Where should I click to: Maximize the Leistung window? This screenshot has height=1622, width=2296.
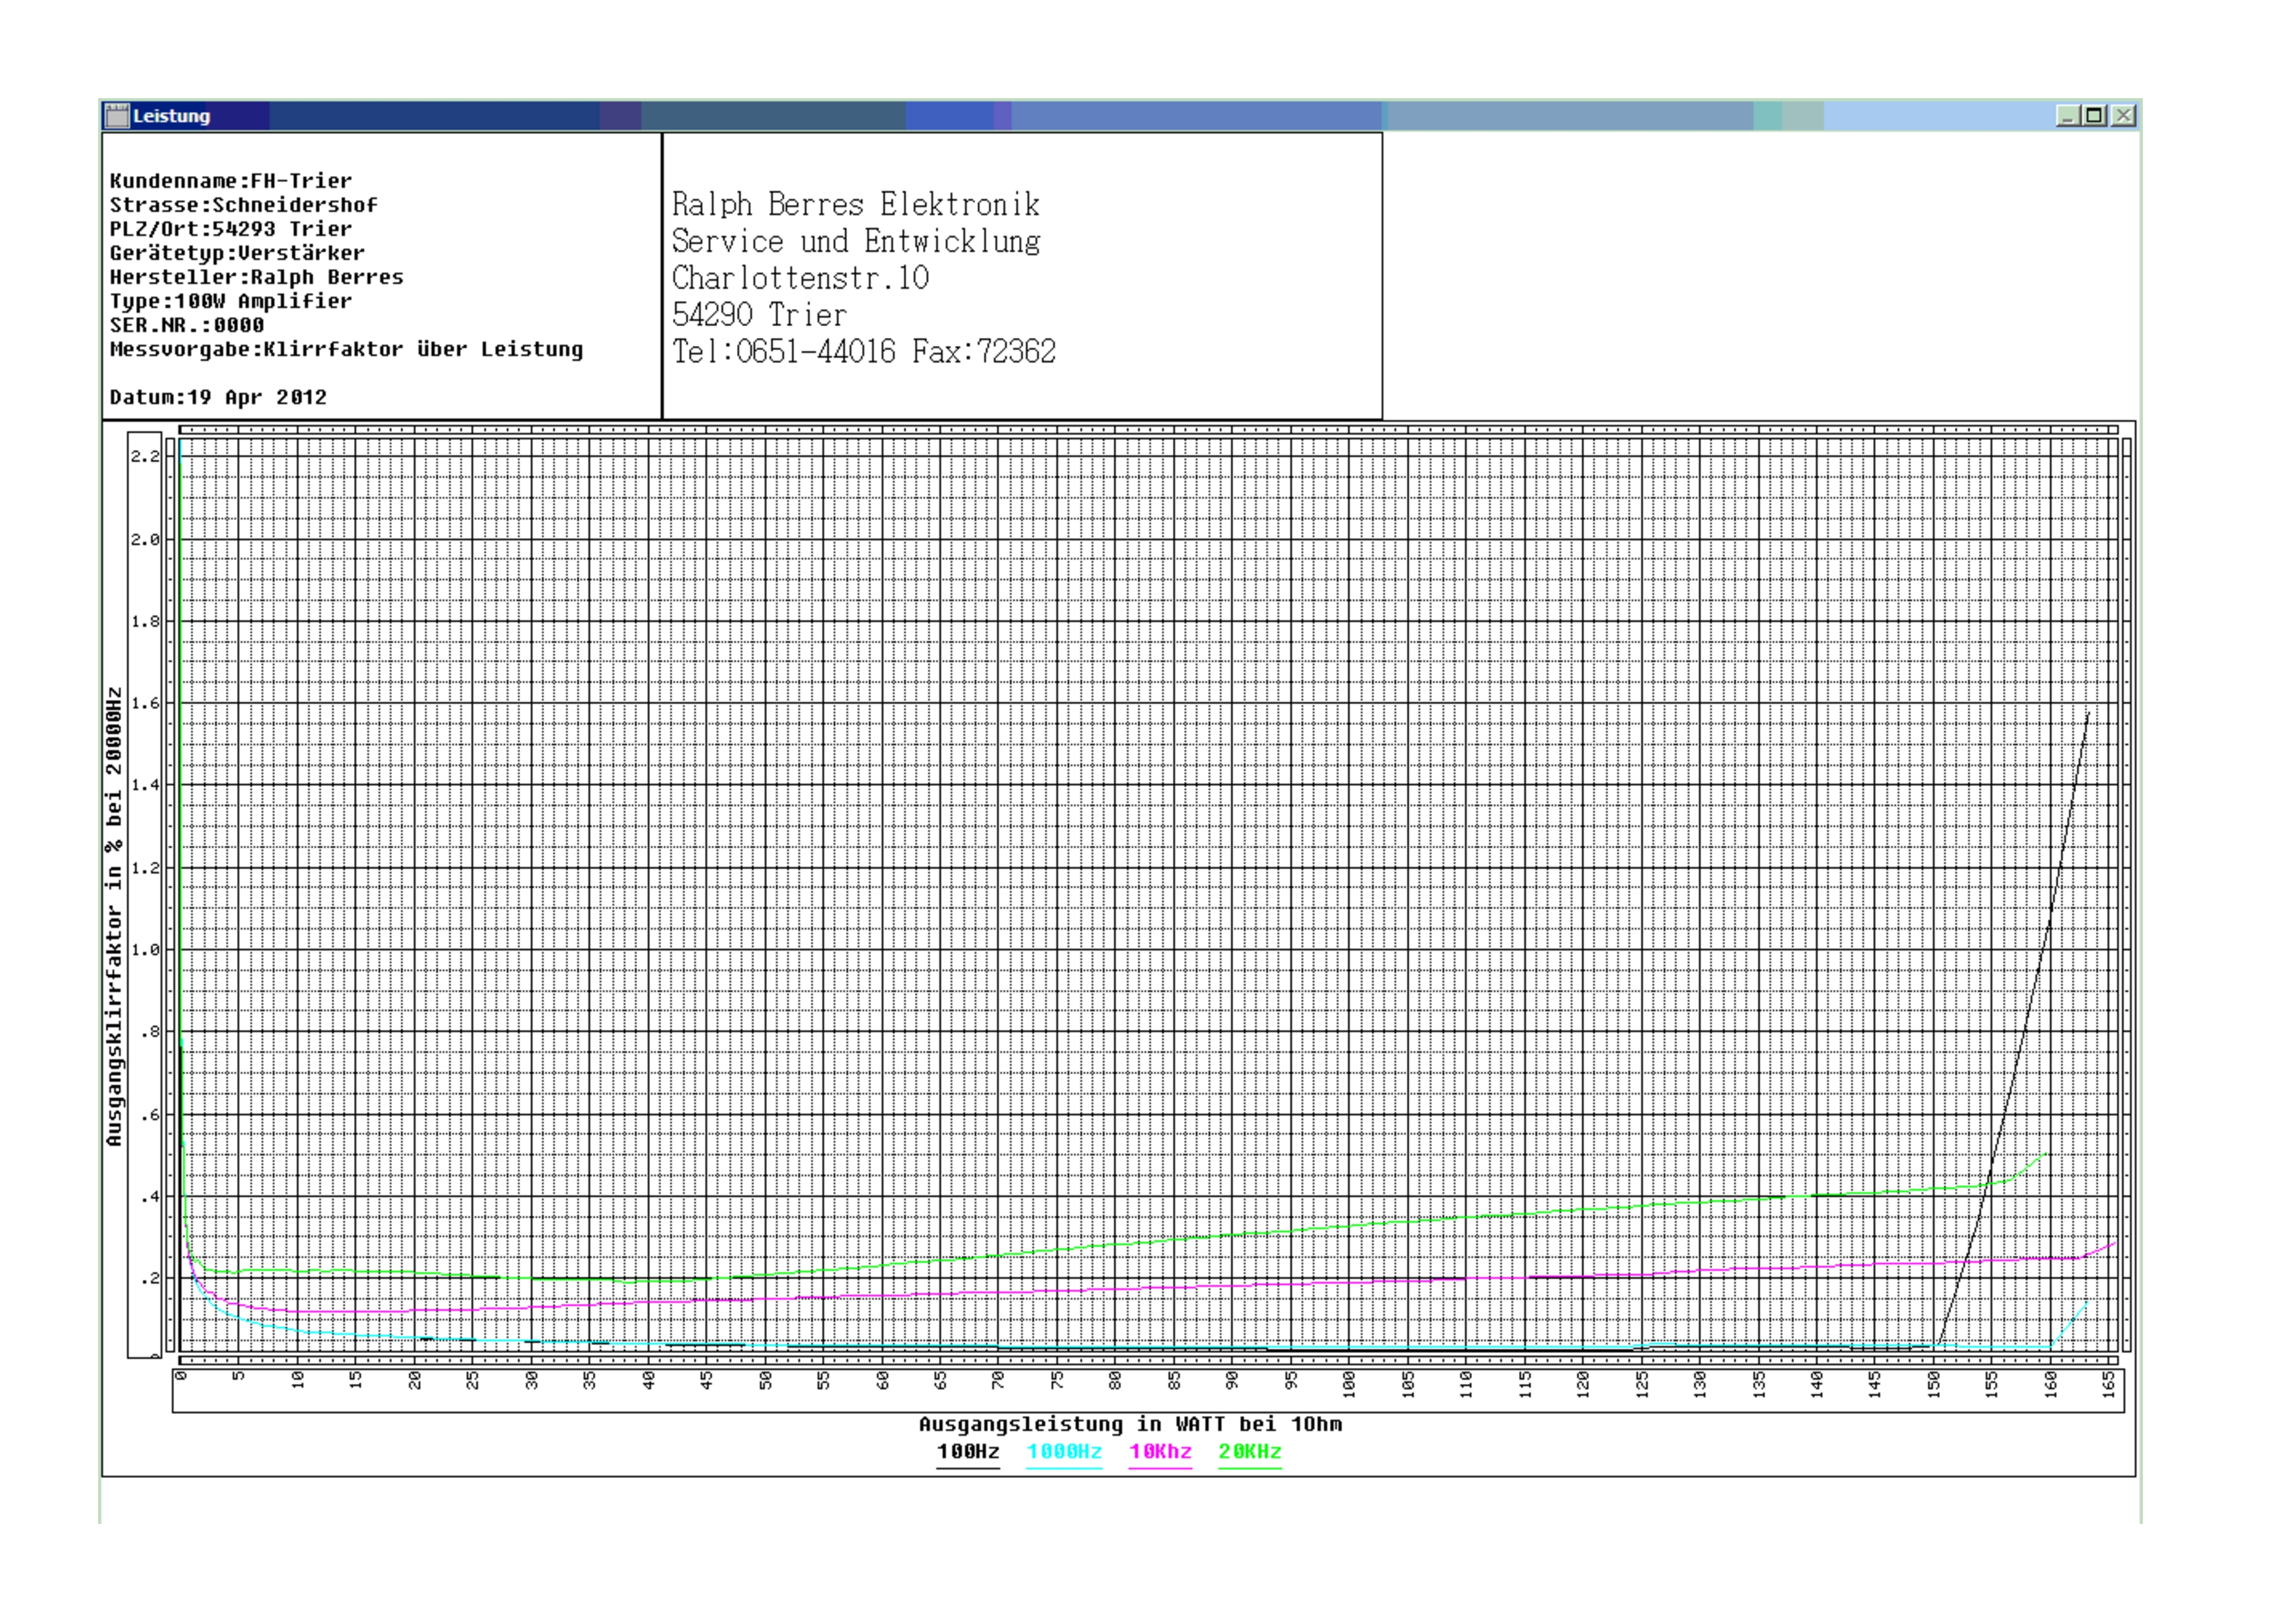coord(2094,116)
